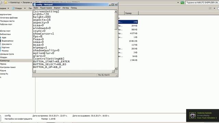The width and height of the screenshot is (219, 123).
Task: Click the BUTTON_SELECT=KB_BS line
Action: click(50, 64)
